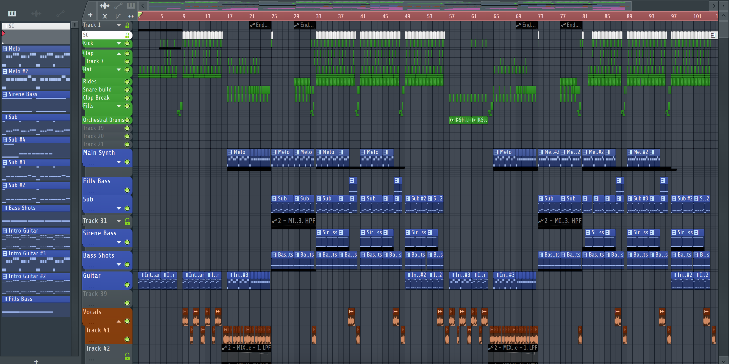The image size is (729, 364).
Task: Focus automation clips in playlist toolbar
Action: tap(118, 6)
